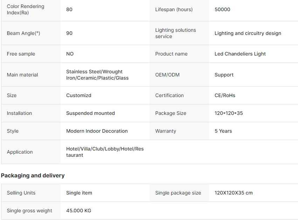Viewport: 298px width, 220px height.
Task: Click the 120X120X35 cm single package size
Action: (234, 193)
